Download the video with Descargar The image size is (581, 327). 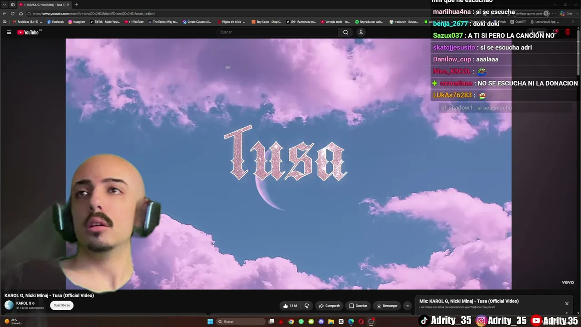pos(387,306)
